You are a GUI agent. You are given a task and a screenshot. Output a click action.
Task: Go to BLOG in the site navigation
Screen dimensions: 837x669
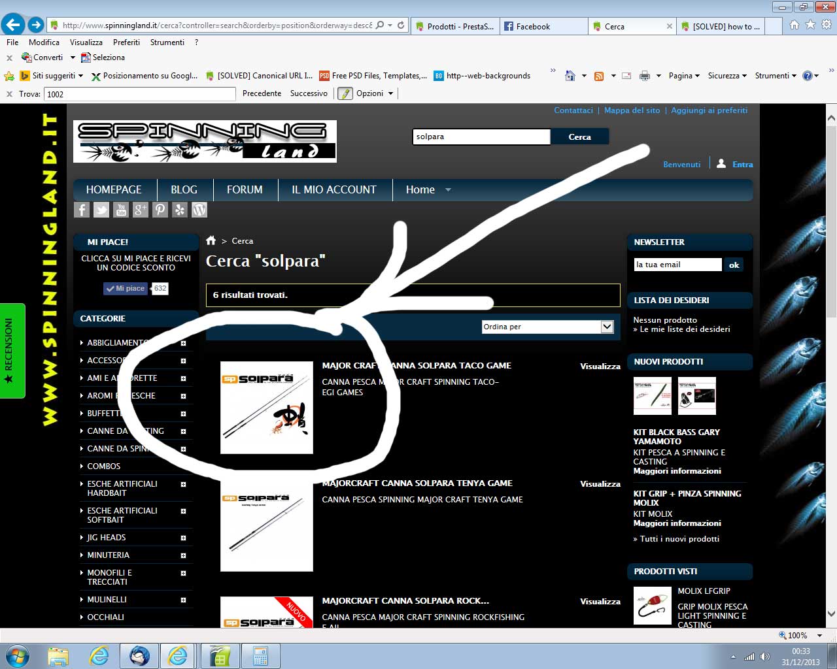[x=184, y=189]
